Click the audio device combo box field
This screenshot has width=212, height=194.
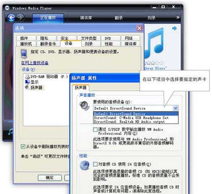pyautogui.click(x=136, y=108)
